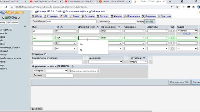Open the TEXT type dropdown for ism
Screen dimensions: 200x112
[x=66, y=38]
